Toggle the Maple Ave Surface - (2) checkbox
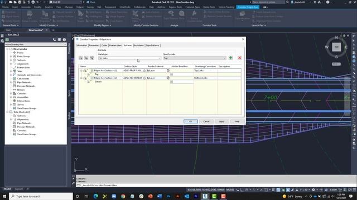The height and width of the screenshot is (200, 357). click(92, 78)
